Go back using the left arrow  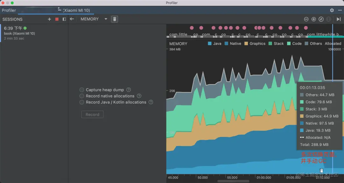click(x=72, y=19)
